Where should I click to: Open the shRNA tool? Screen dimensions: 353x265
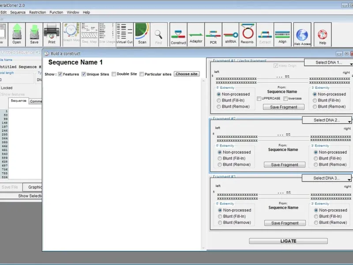click(230, 34)
